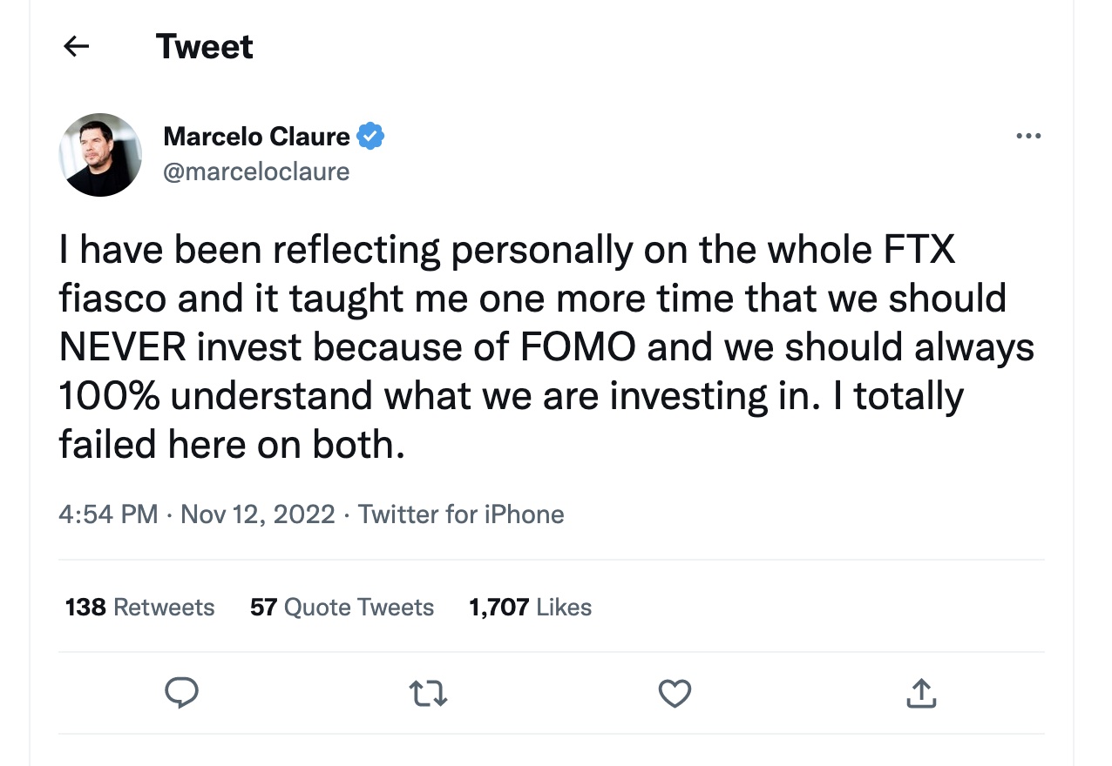Go back using the left arrow

pos(77,47)
